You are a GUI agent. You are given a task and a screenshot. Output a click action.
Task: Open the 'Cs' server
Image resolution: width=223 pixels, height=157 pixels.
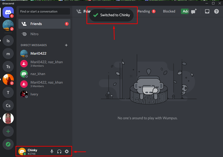pos(8,105)
